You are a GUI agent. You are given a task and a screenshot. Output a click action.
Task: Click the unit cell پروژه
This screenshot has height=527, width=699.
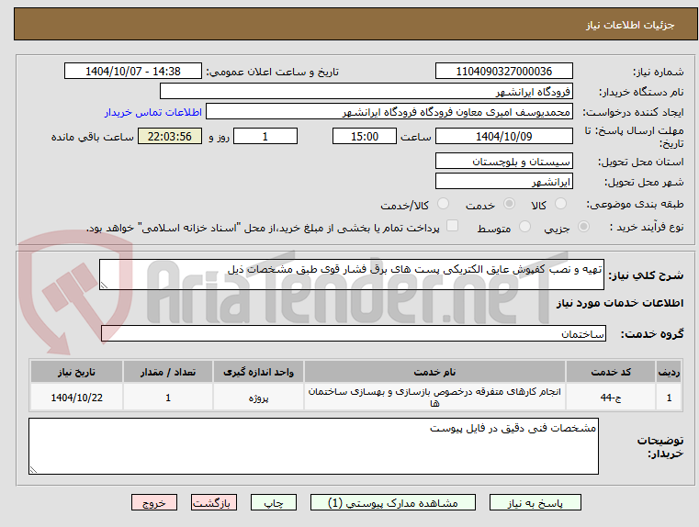pyautogui.click(x=258, y=398)
